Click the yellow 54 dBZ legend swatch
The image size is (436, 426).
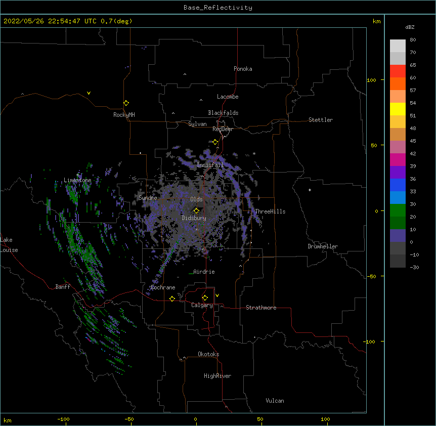click(x=398, y=109)
